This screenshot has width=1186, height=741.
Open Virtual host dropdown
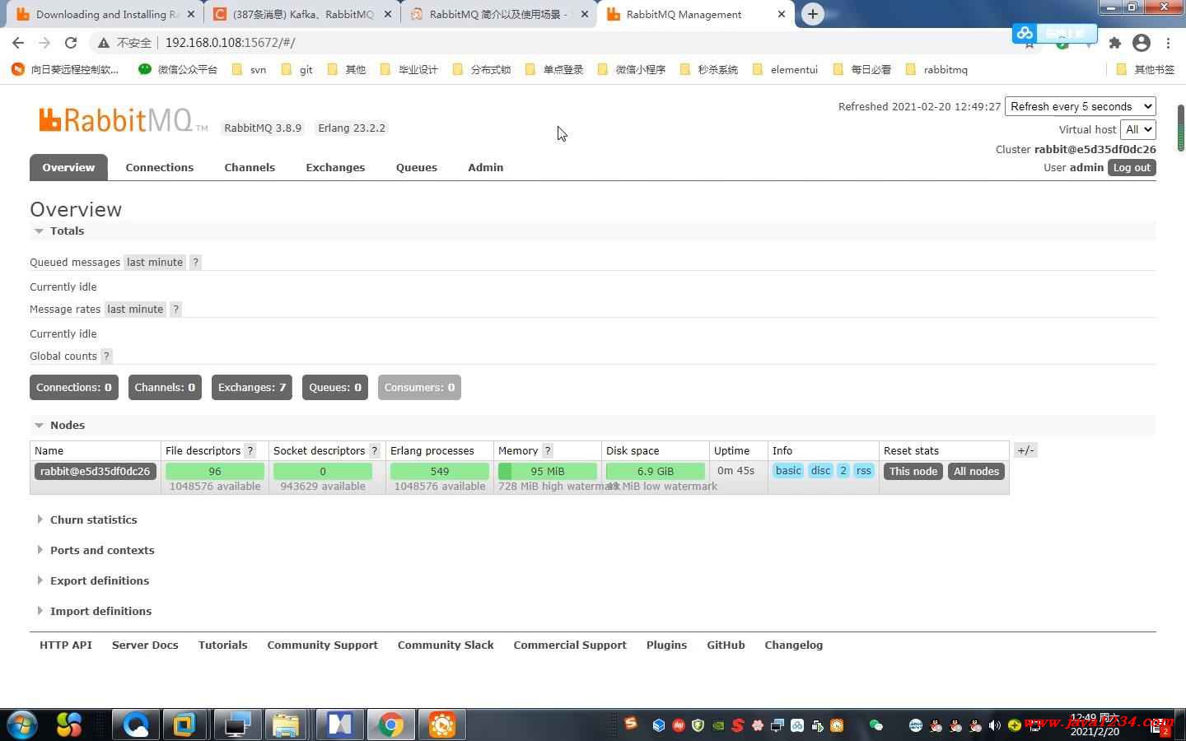pos(1138,130)
